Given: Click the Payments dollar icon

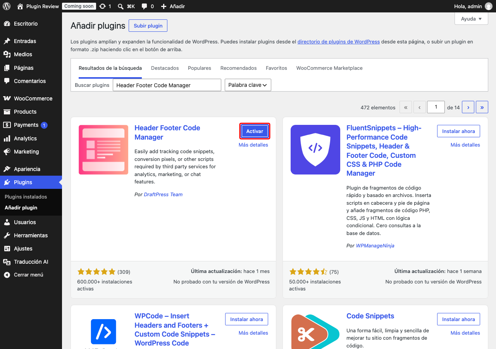Looking at the screenshot, I should tap(7, 125).
